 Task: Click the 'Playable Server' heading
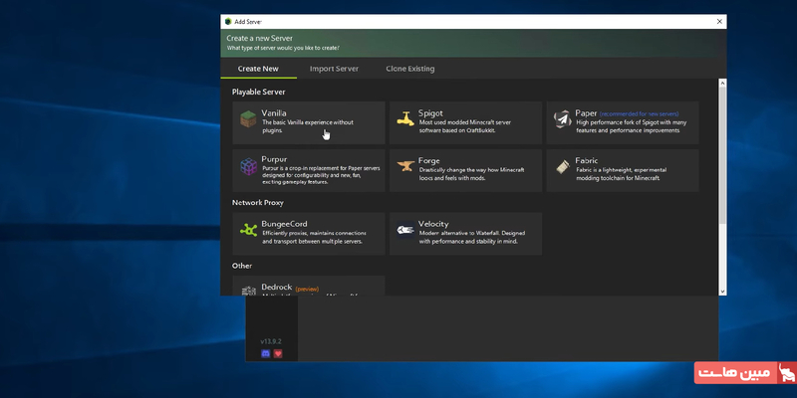[x=259, y=92]
